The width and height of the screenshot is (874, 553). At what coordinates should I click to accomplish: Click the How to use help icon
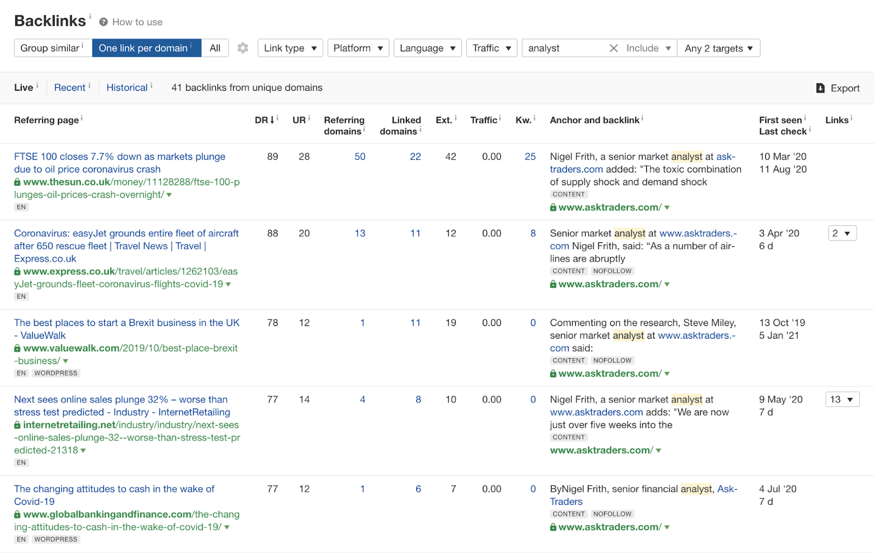coord(103,22)
